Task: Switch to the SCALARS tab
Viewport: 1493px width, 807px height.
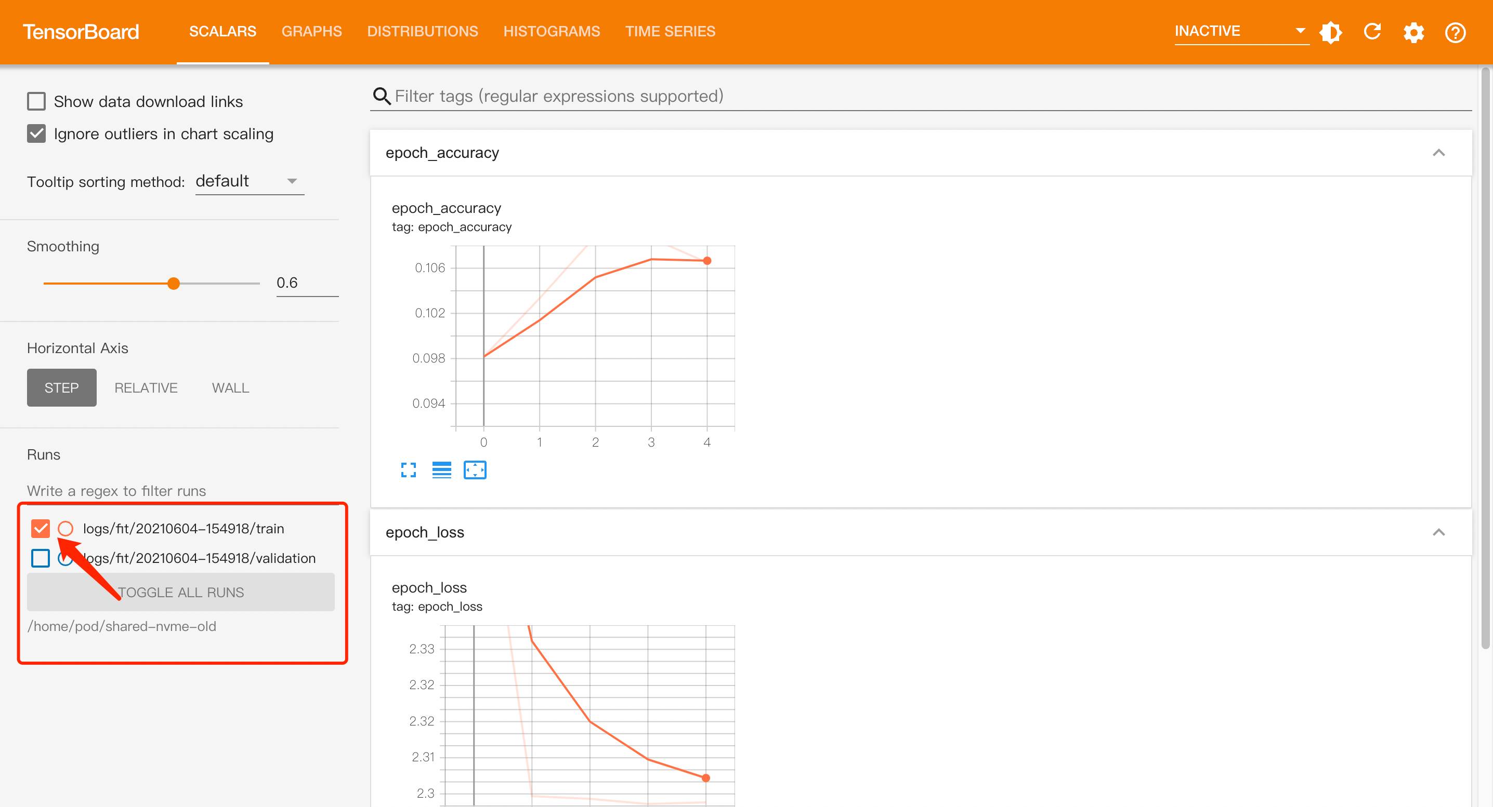Action: tap(222, 31)
